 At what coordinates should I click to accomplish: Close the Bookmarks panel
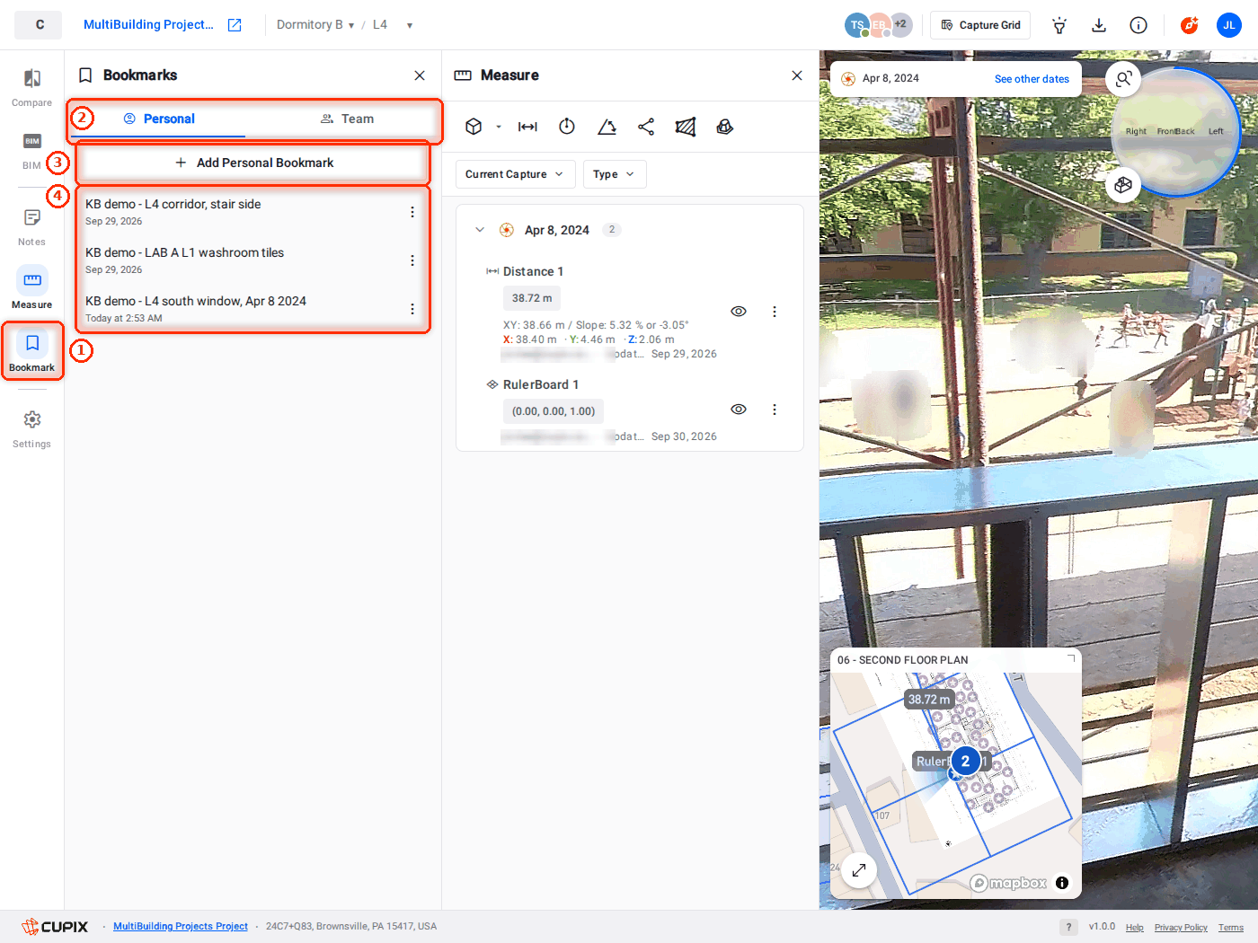tap(420, 75)
